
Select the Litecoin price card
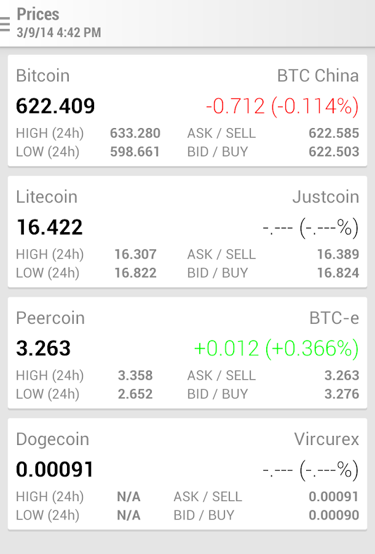click(187, 233)
